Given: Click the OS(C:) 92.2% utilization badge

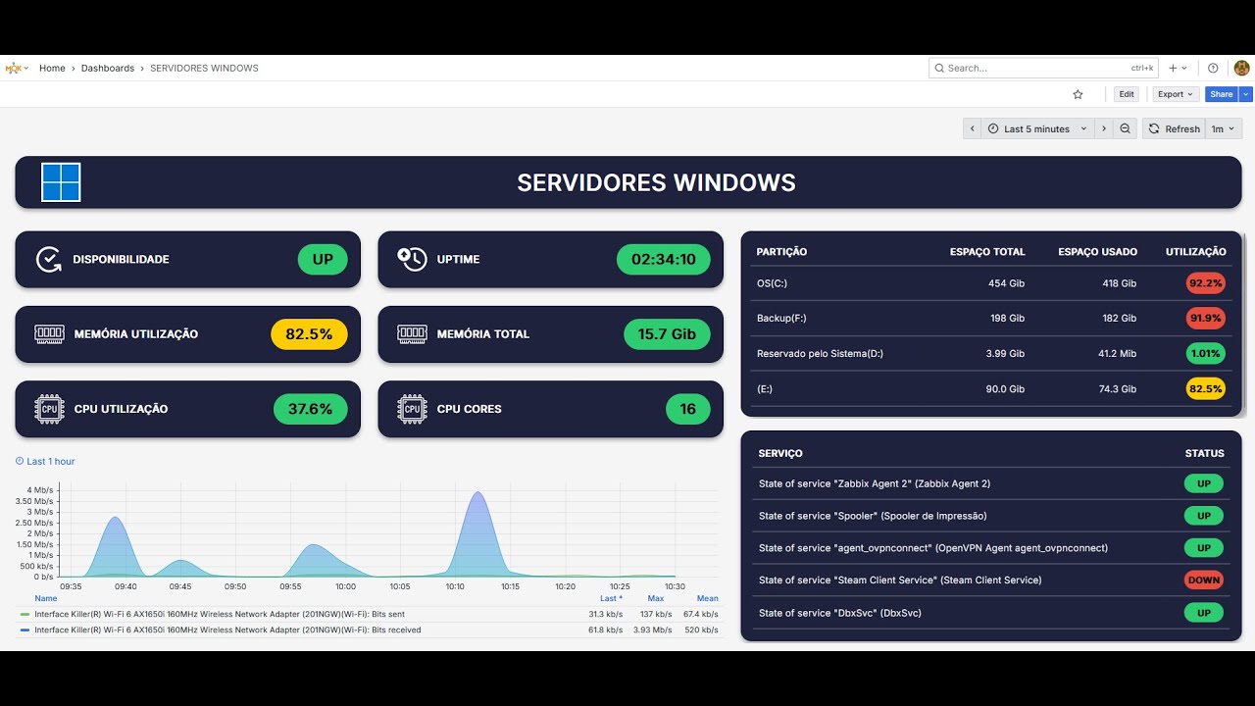Looking at the screenshot, I should click(x=1206, y=283).
